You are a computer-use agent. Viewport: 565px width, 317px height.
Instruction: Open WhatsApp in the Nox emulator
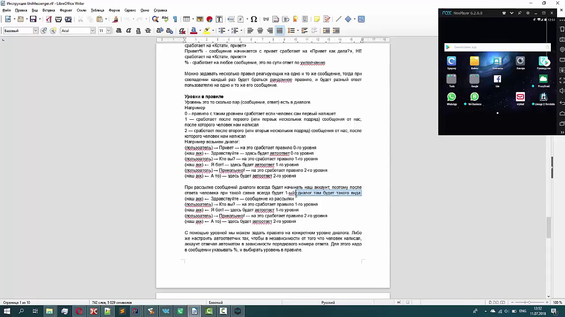(451, 97)
